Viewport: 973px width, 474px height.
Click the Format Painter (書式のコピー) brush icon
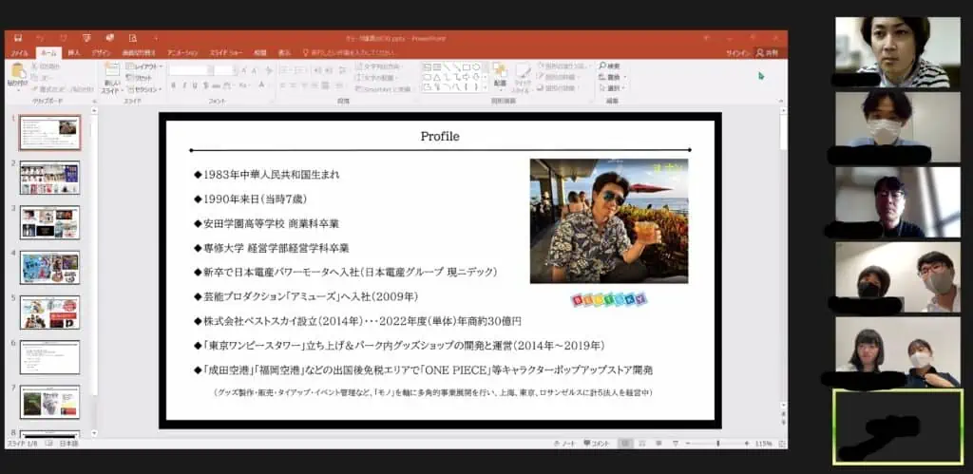[x=35, y=88]
